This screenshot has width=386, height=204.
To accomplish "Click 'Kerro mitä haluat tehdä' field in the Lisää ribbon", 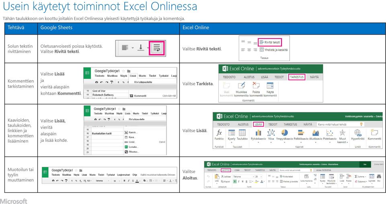I will pyautogui.click(x=341, y=124).
